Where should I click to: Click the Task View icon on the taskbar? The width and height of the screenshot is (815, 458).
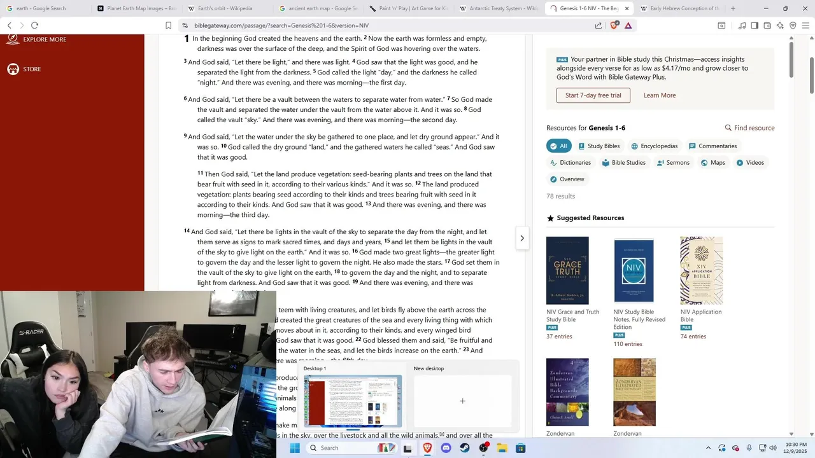[x=407, y=448]
